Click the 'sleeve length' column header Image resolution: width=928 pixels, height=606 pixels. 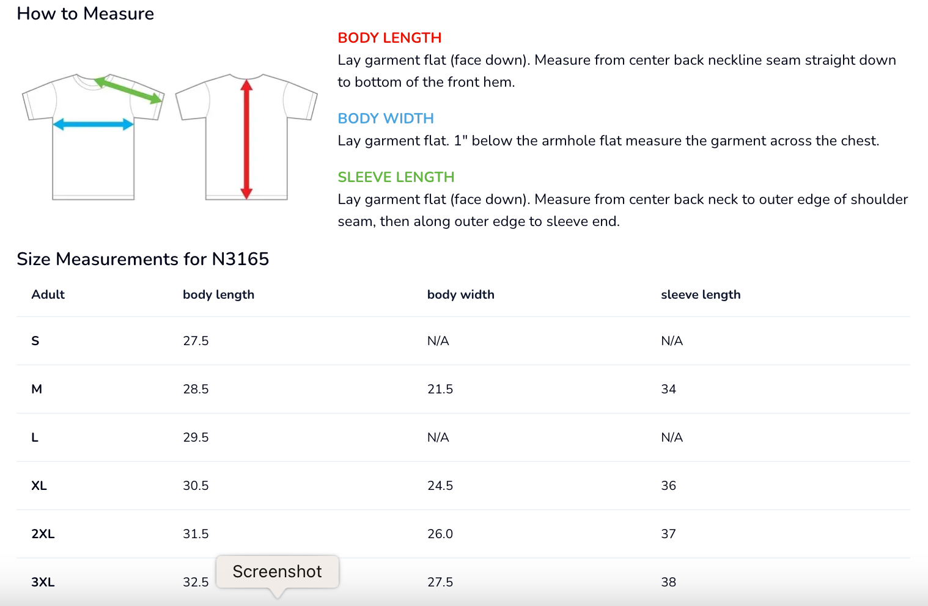pos(701,294)
